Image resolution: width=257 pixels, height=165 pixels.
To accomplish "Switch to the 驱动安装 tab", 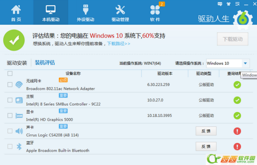I will tap(17, 63).
